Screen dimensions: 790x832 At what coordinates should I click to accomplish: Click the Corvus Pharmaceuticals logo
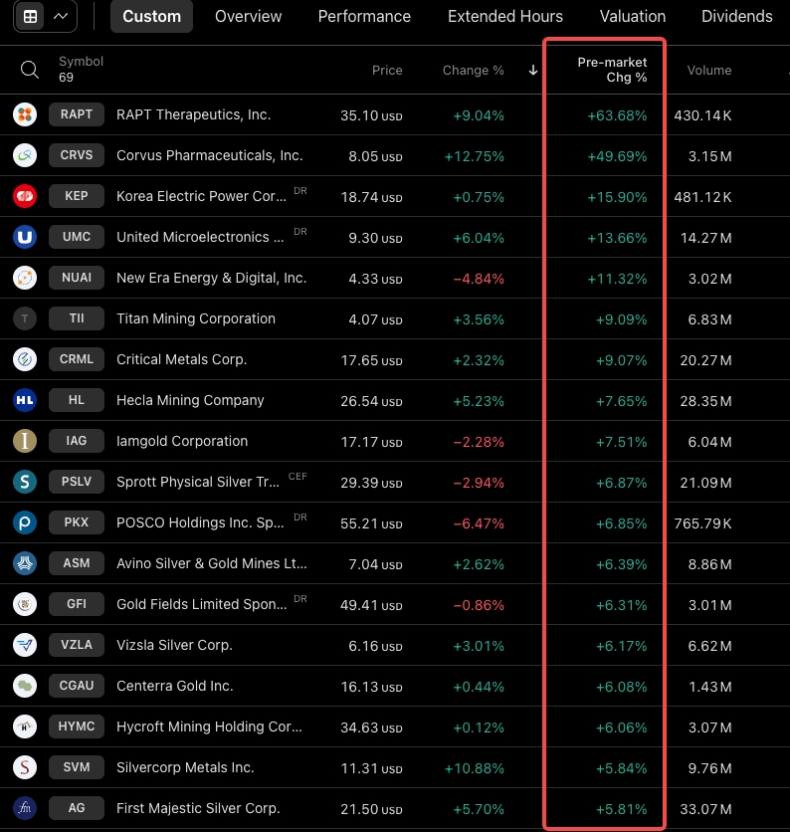pos(25,155)
